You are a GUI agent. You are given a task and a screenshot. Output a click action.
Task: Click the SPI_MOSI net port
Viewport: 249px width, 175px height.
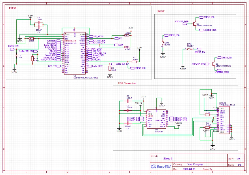pos(96,36)
